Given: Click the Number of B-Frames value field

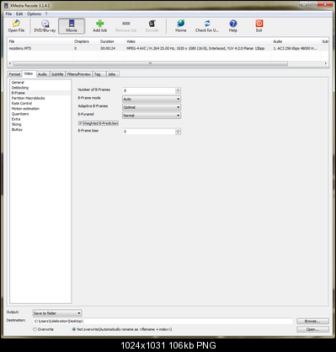Looking at the screenshot, I should click(x=149, y=90).
